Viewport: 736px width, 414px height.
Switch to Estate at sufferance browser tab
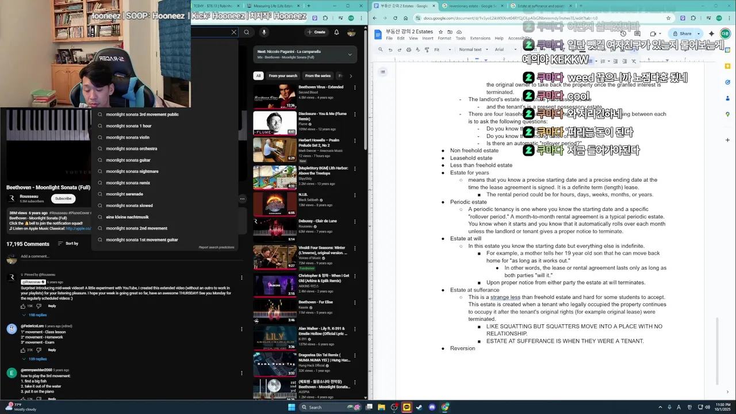click(x=540, y=6)
